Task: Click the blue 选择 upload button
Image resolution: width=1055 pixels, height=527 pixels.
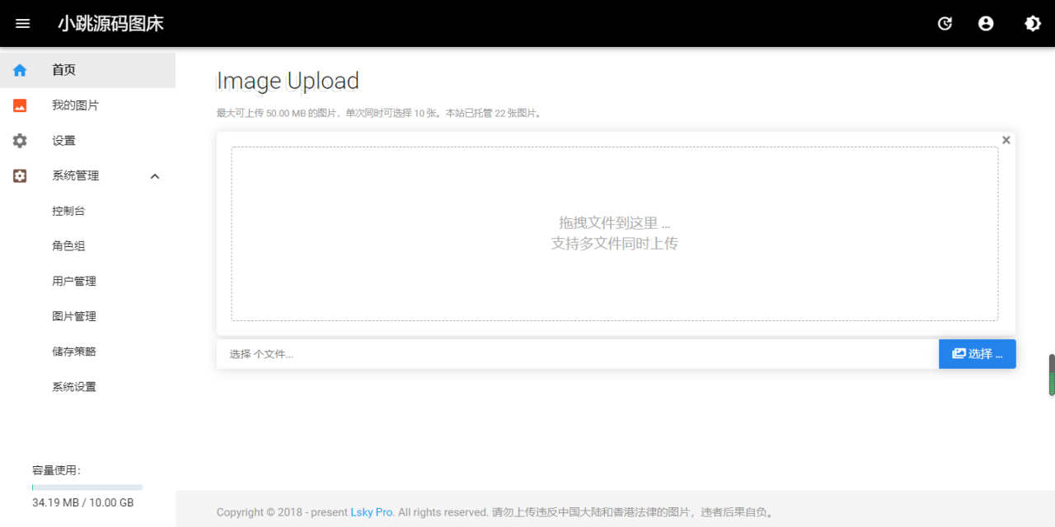Action: pos(977,353)
